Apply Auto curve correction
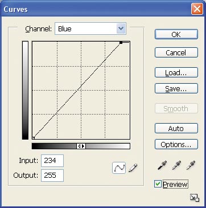This screenshot has width=206, height=208. click(x=176, y=129)
